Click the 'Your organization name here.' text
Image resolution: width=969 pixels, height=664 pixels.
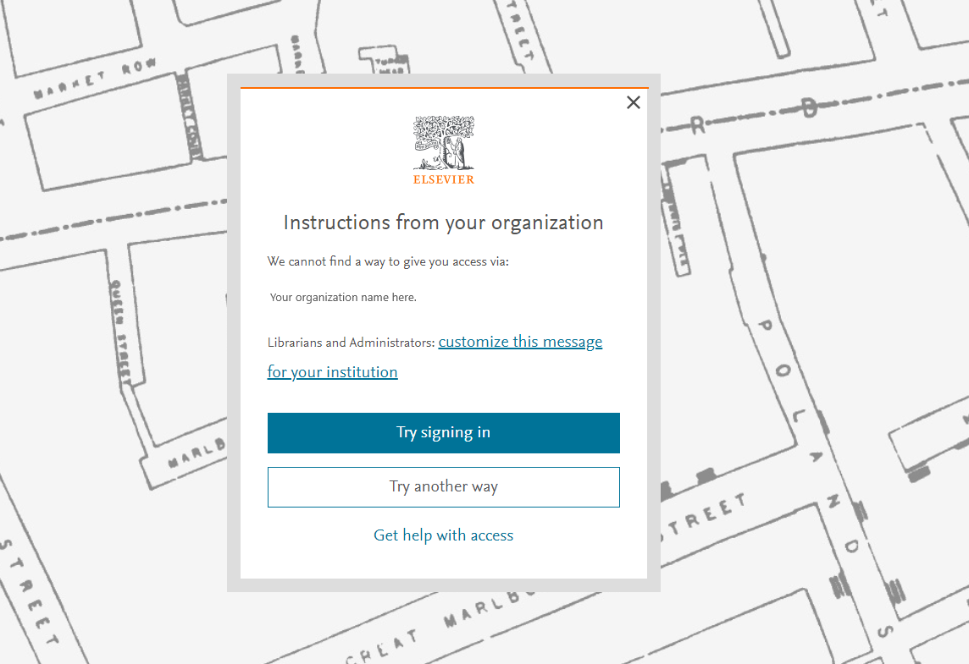coord(343,298)
